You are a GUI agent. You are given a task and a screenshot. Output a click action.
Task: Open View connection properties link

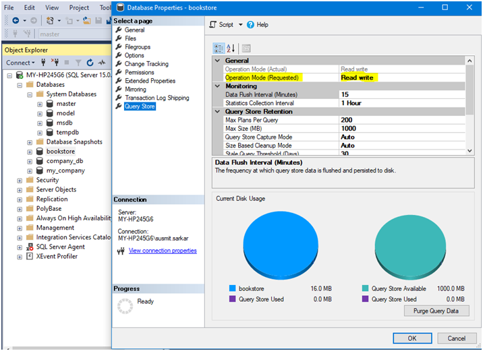coord(163,251)
